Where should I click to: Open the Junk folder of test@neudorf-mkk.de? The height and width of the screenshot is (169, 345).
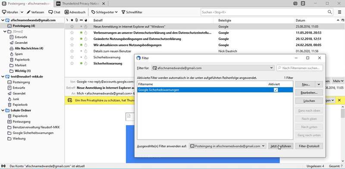point(16,99)
